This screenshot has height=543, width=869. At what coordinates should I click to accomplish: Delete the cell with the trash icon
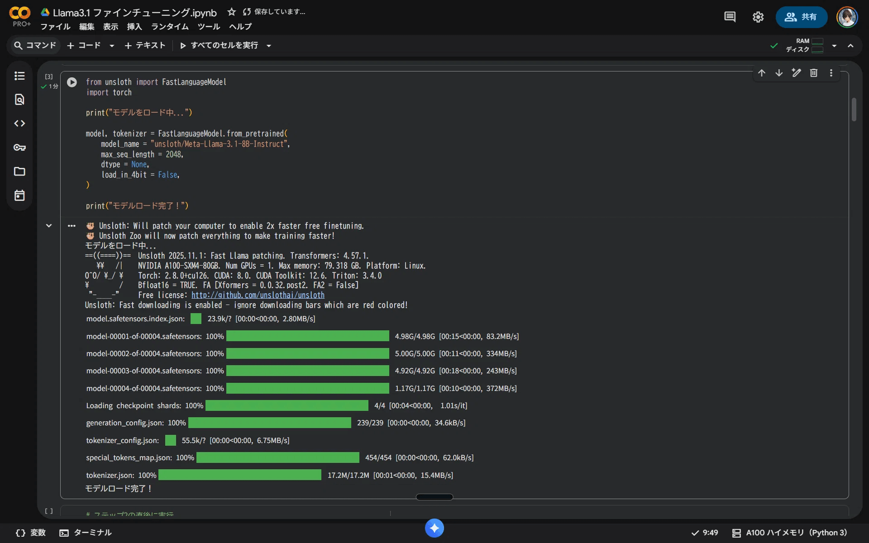pyautogui.click(x=814, y=73)
